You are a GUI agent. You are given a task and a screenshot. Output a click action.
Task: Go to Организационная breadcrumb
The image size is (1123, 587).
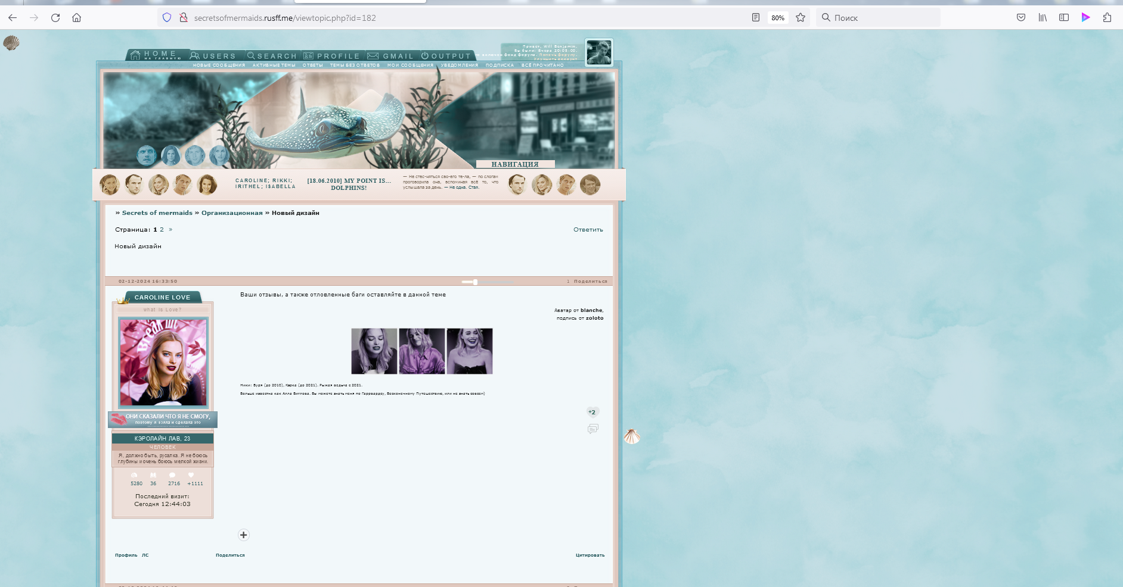click(x=232, y=213)
